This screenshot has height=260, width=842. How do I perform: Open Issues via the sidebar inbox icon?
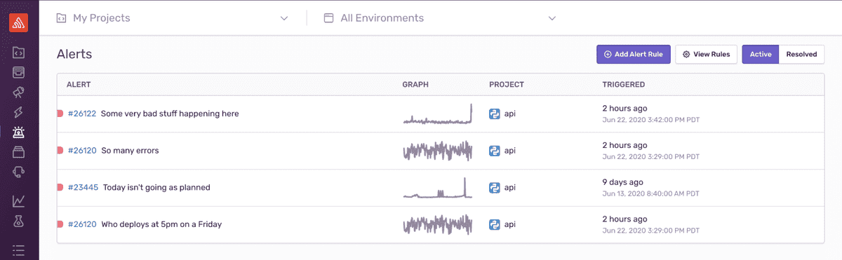19,72
